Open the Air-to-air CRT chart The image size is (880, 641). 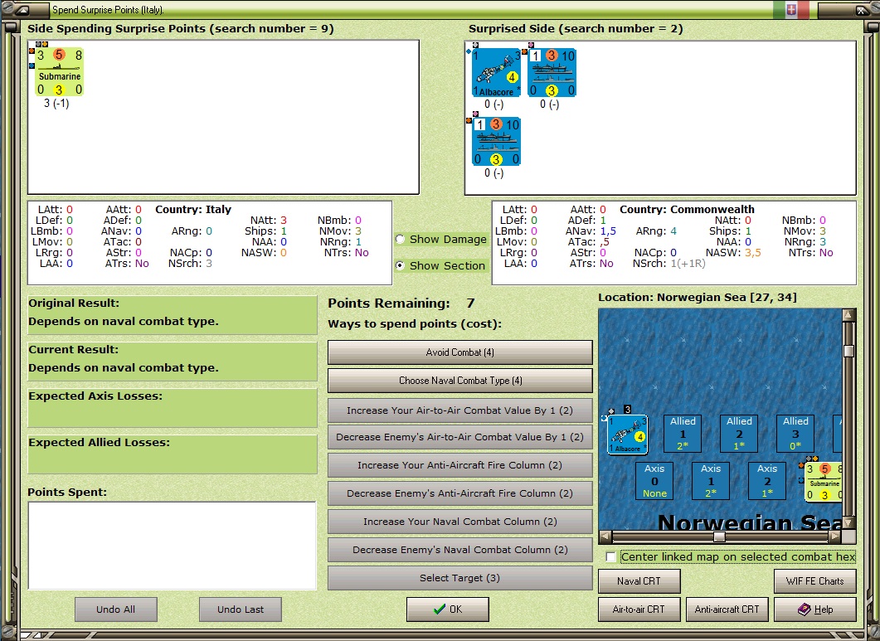[639, 609]
